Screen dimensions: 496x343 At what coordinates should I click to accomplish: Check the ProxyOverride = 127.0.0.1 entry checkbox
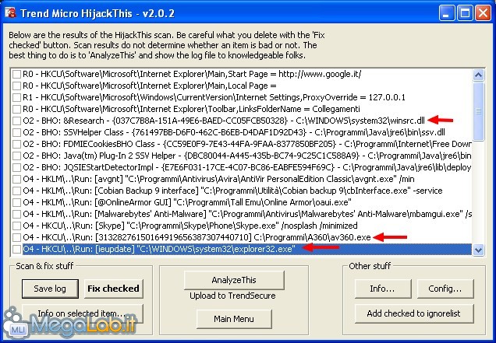coord(16,97)
